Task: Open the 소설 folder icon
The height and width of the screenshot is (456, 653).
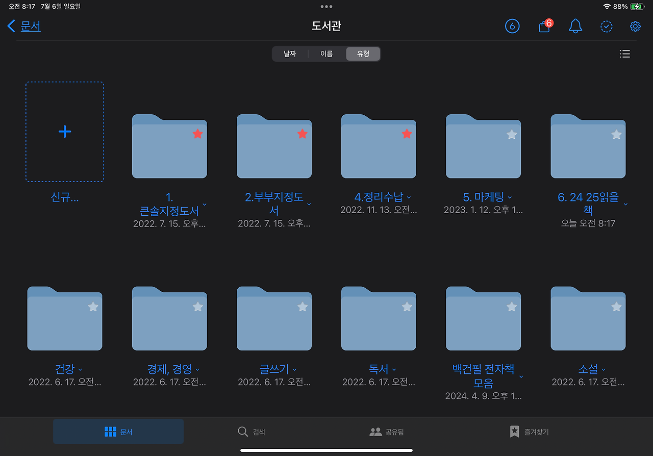Action: pyautogui.click(x=588, y=318)
